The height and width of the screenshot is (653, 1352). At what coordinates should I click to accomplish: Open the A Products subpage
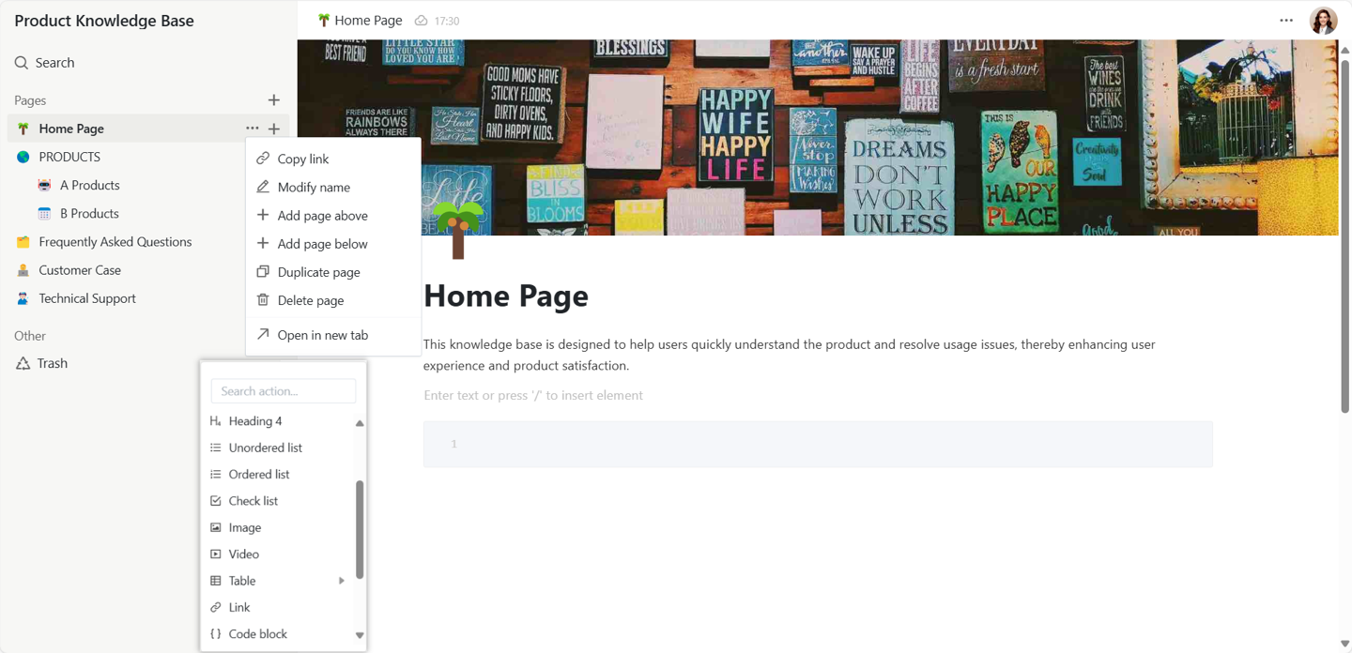(x=90, y=185)
